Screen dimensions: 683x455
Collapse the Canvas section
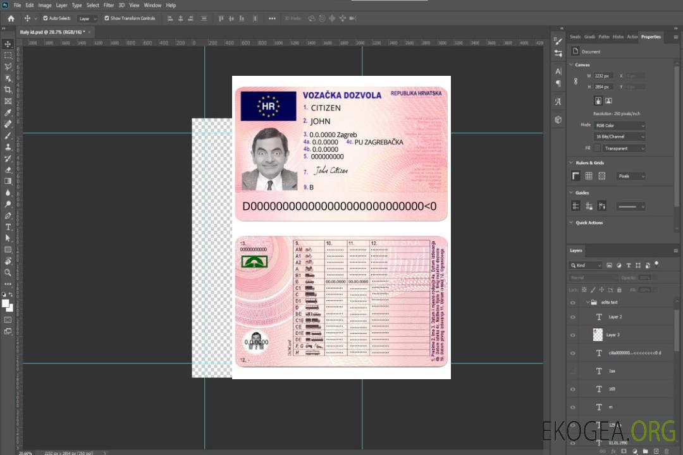[x=571, y=65]
